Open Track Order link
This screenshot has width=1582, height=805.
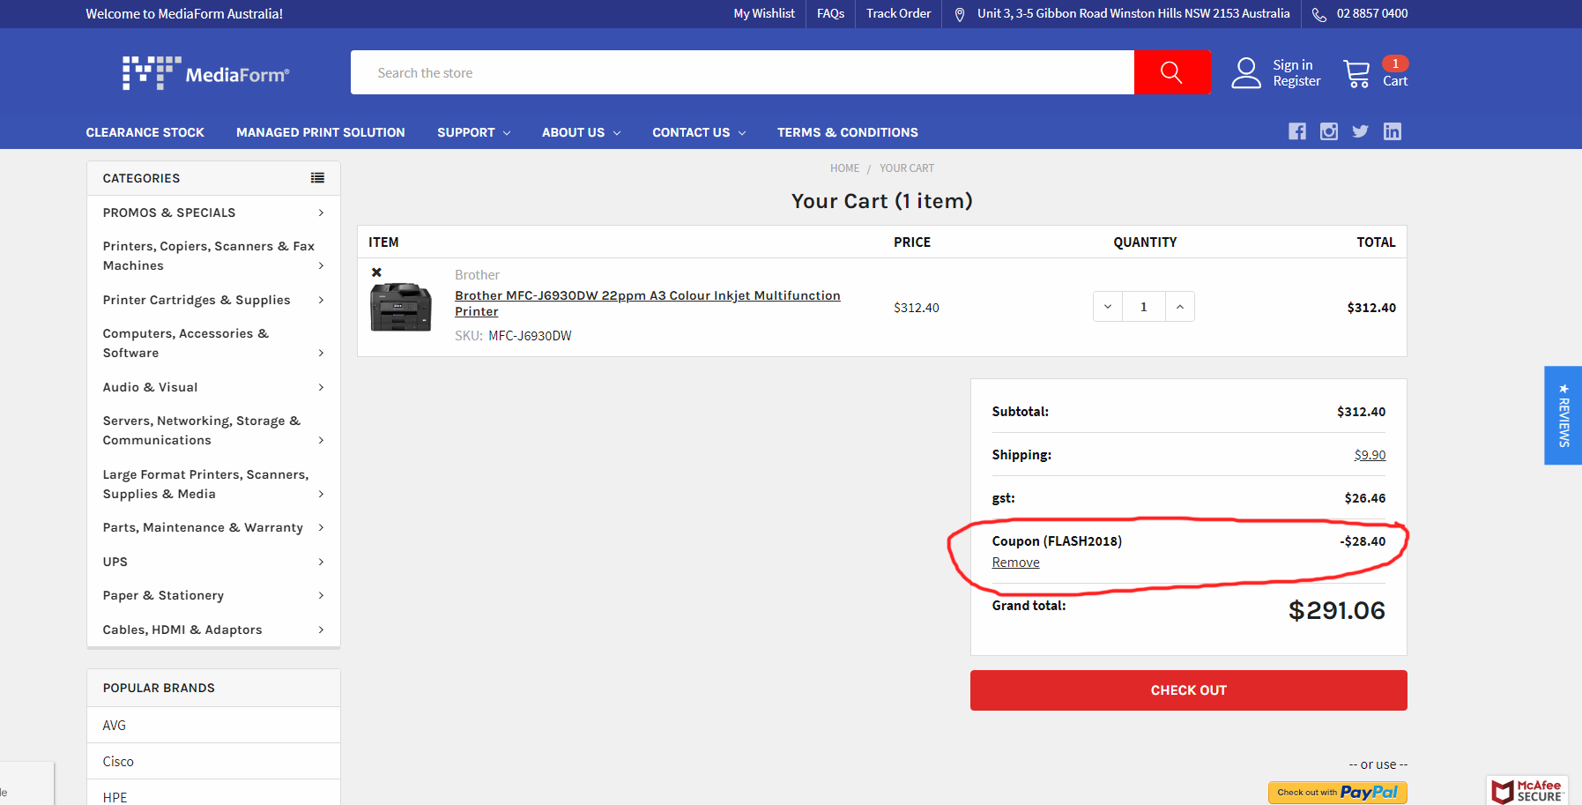[898, 13]
